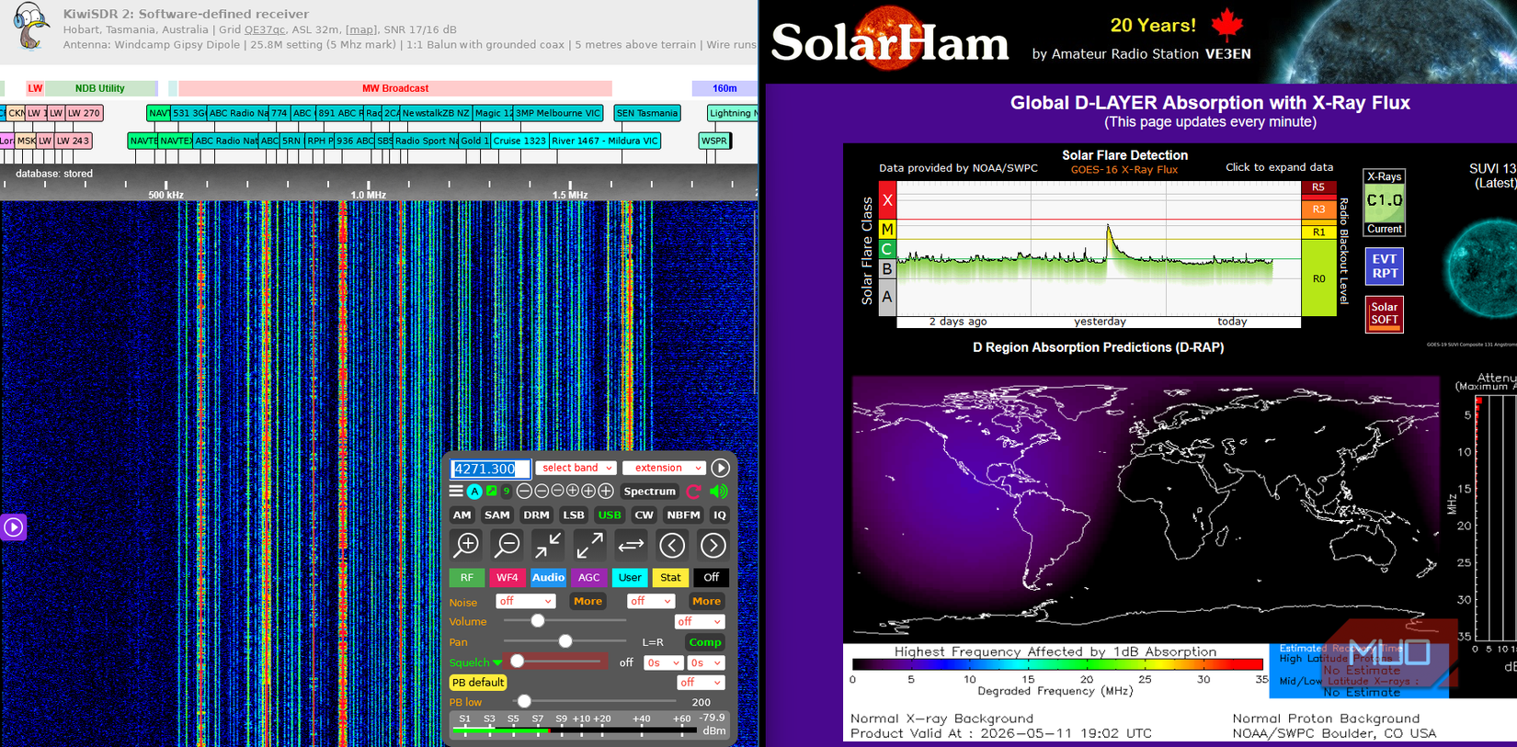Click the WSPR station label
This screenshot has width=1517, height=747.
tap(714, 141)
